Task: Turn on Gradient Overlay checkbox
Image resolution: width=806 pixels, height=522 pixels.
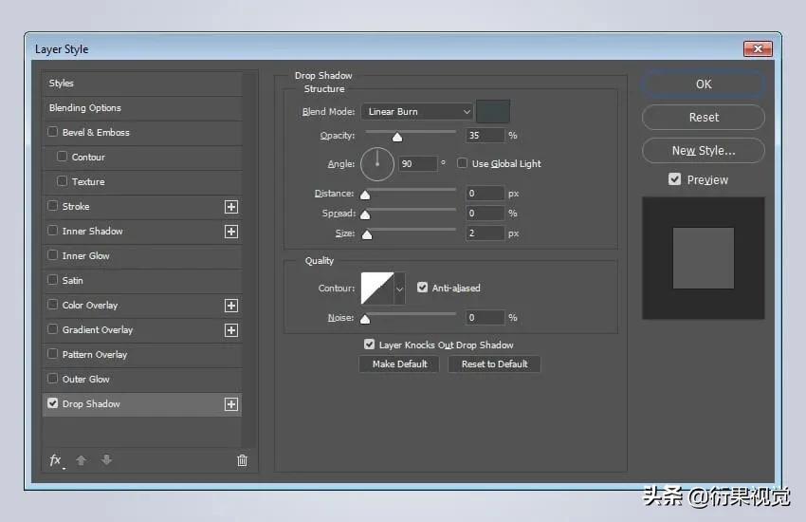Action: point(52,329)
